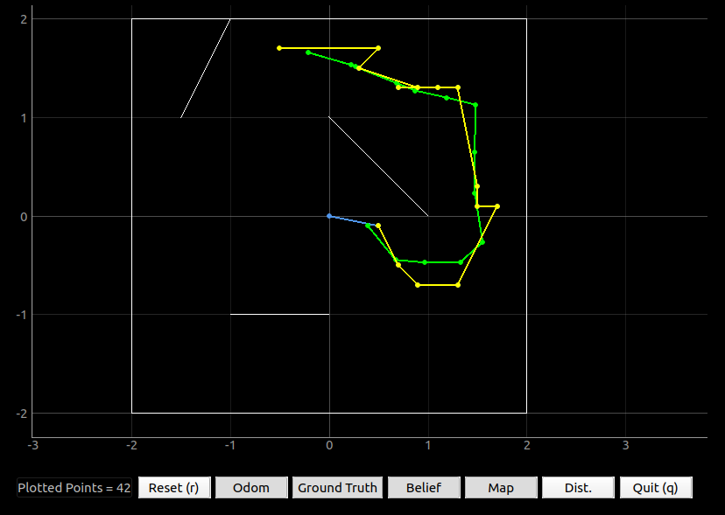Click the y-axis tick label -1
Viewport: 725px width, 515px height.
[x=21, y=315]
